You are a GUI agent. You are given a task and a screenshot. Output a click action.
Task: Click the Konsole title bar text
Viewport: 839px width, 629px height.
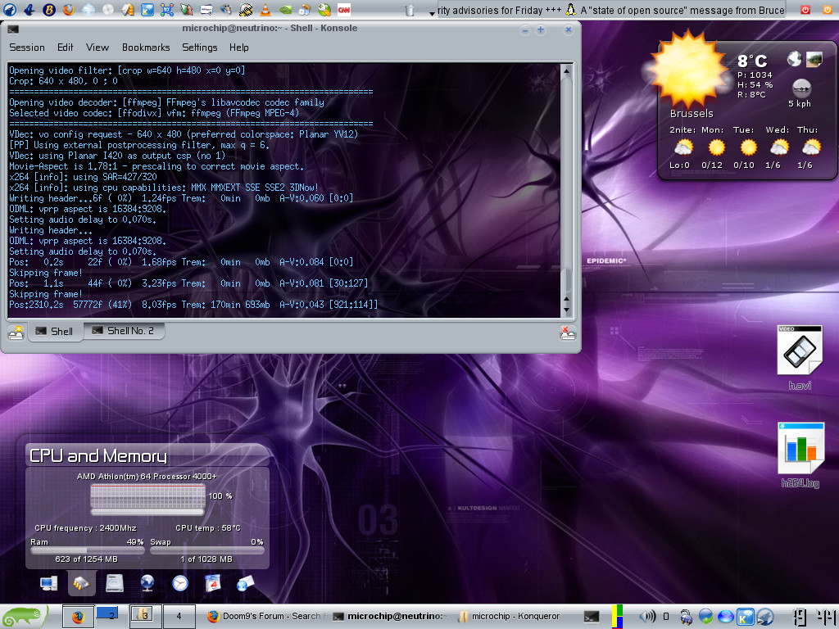point(270,28)
